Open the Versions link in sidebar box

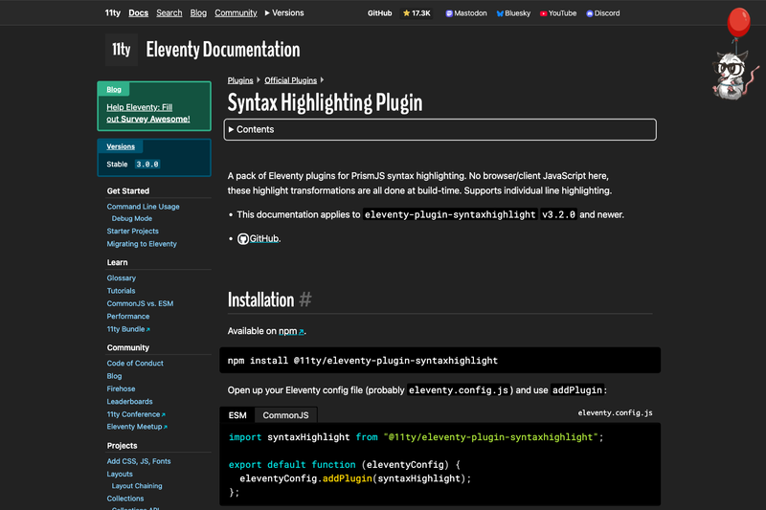(121, 146)
